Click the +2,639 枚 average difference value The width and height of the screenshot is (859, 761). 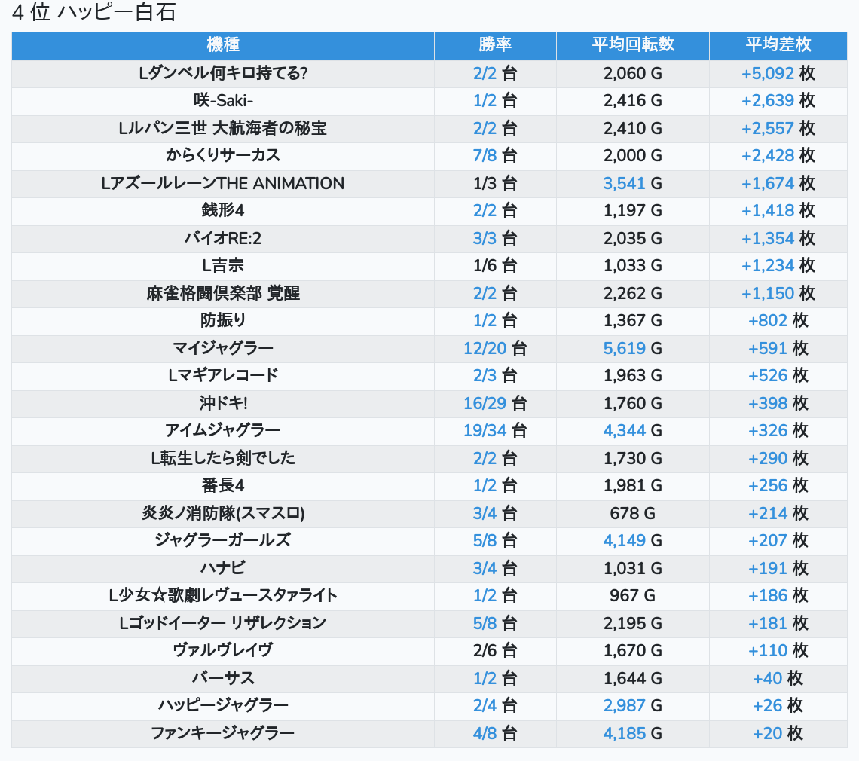coord(778,101)
